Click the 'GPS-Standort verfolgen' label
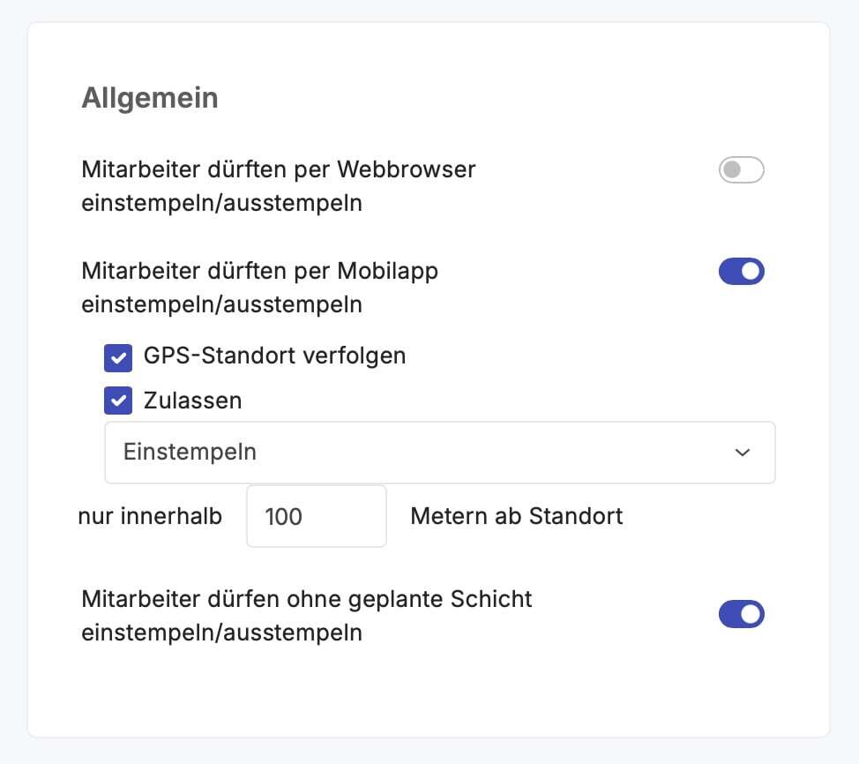 (274, 356)
